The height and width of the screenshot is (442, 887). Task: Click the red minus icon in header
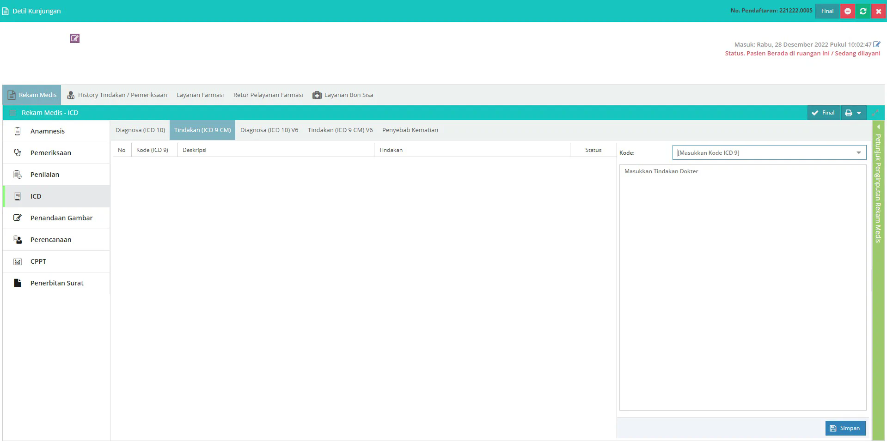(x=848, y=11)
